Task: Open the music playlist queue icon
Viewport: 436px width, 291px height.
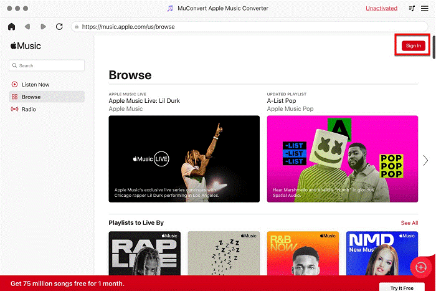Action: (412, 9)
